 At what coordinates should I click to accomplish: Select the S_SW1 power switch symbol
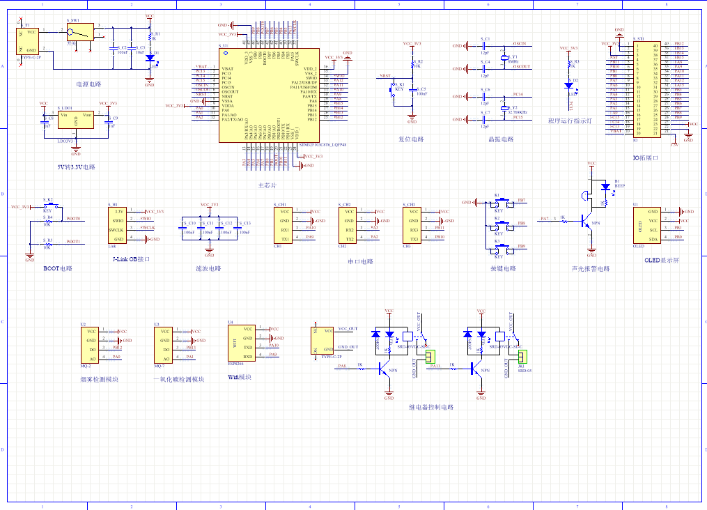[x=80, y=32]
